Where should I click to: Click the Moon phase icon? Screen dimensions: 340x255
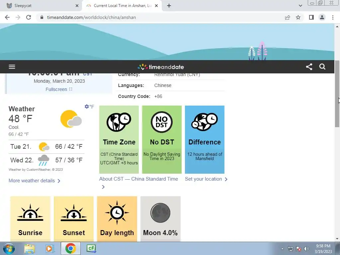[160, 213]
